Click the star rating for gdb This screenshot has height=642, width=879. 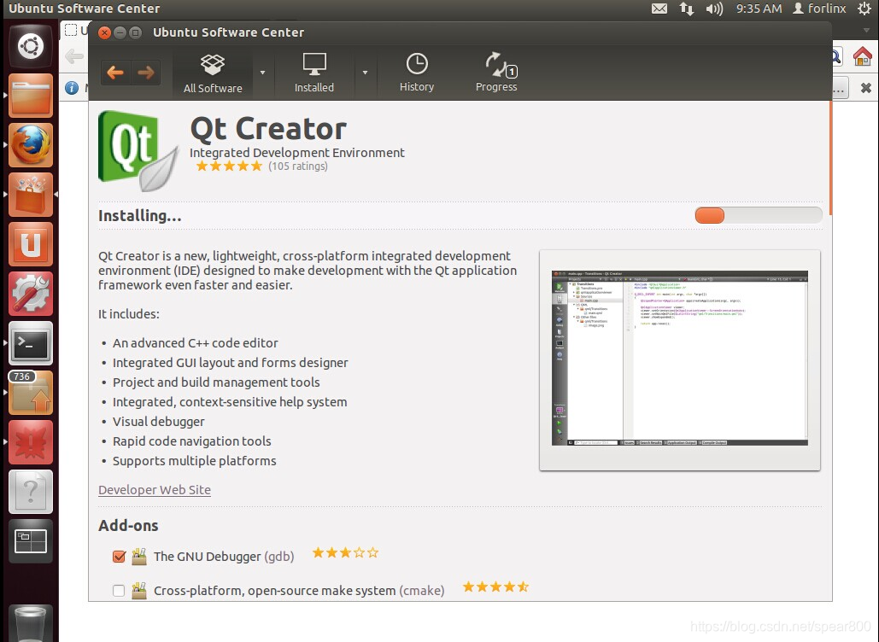coord(345,553)
